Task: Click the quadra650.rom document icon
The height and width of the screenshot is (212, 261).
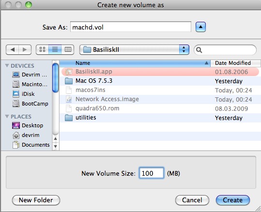Action: pyautogui.click(x=69, y=108)
